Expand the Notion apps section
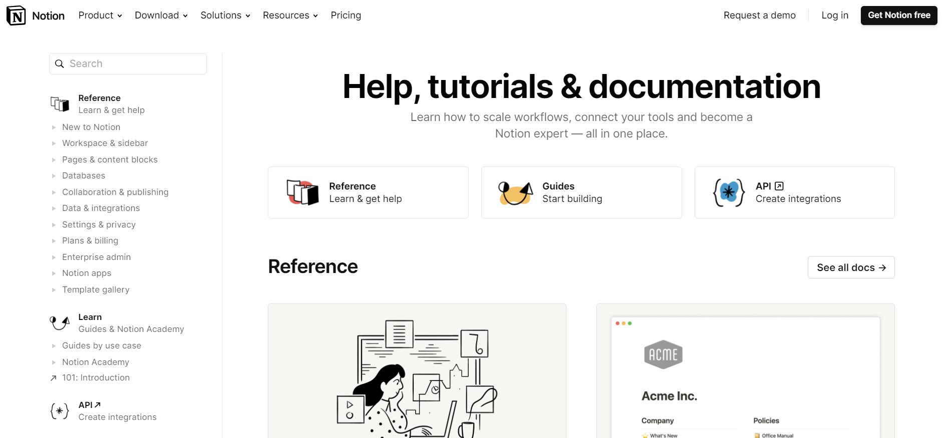945x438 pixels. coord(54,273)
